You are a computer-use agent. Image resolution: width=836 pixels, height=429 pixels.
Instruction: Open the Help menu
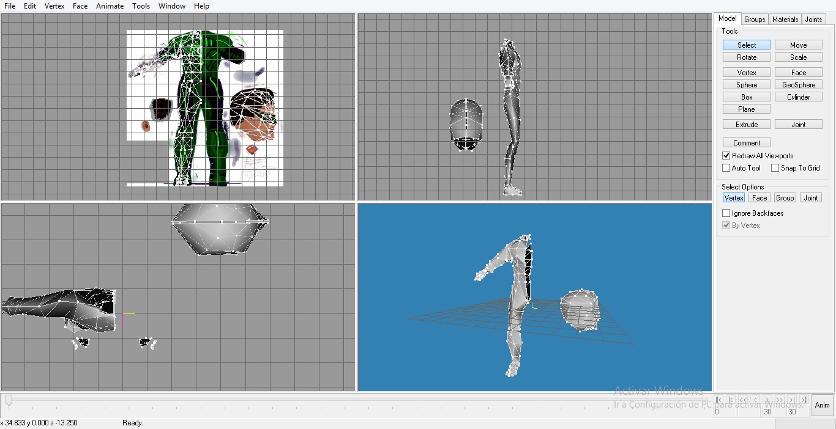201,6
